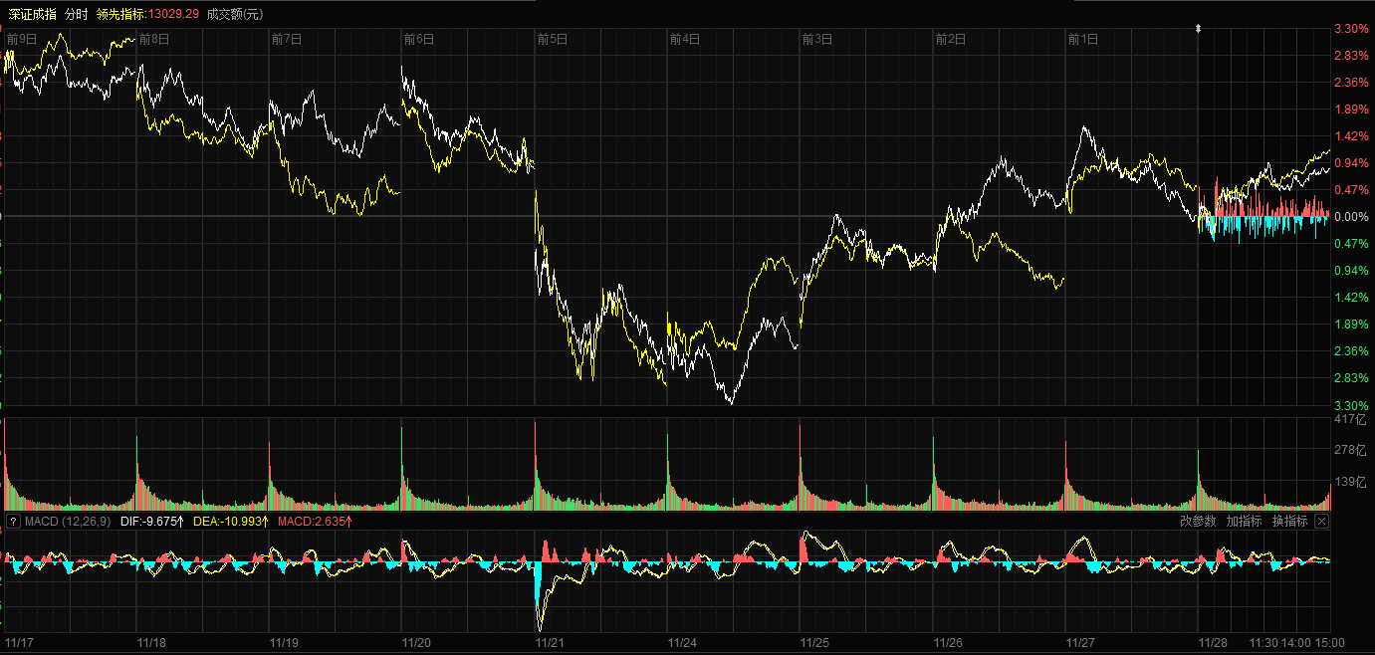Click the DEA value in MACD header

click(230, 521)
